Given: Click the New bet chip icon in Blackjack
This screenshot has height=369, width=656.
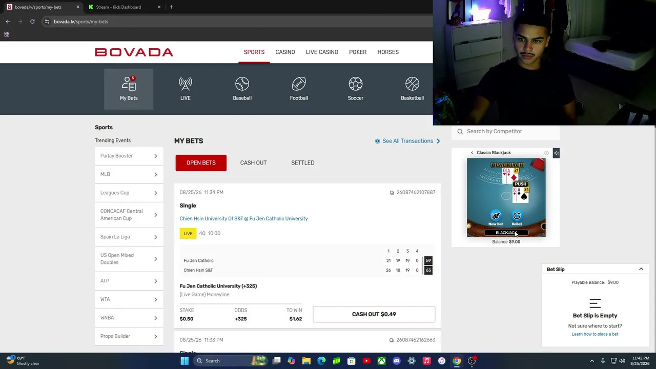Looking at the screenshot, I should [x=496, y=216].
